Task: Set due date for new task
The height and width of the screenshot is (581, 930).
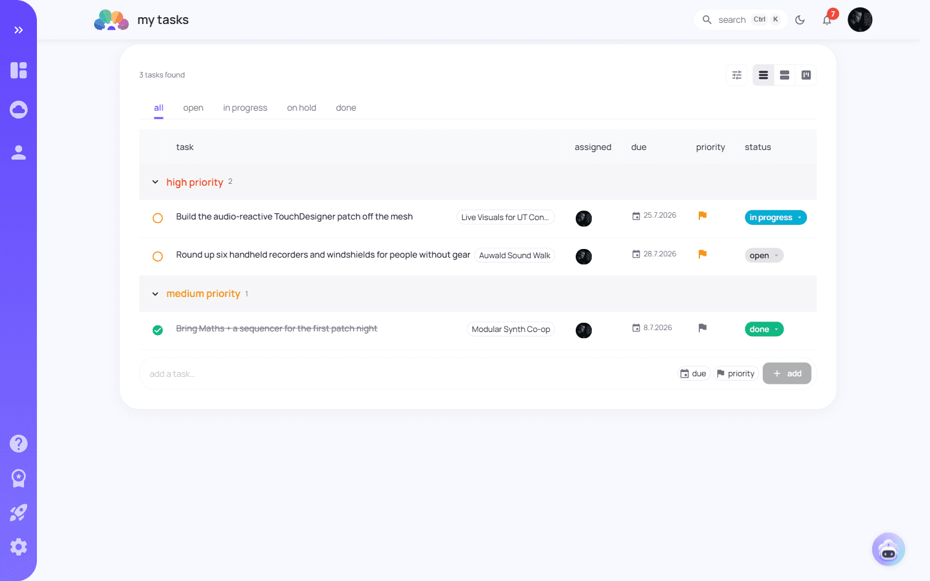Action: (x=694, y=373)
